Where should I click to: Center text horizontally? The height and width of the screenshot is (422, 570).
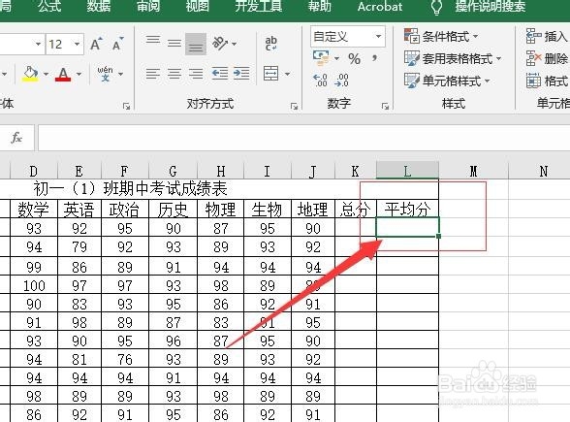174,74
